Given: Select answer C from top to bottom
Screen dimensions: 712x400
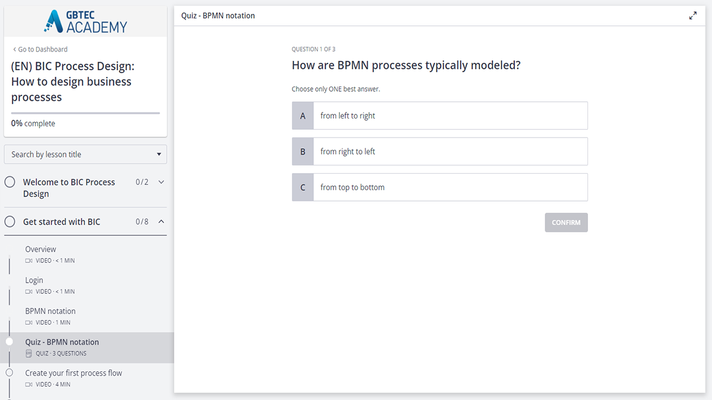Looking at the screenshot, I should 440,187.
